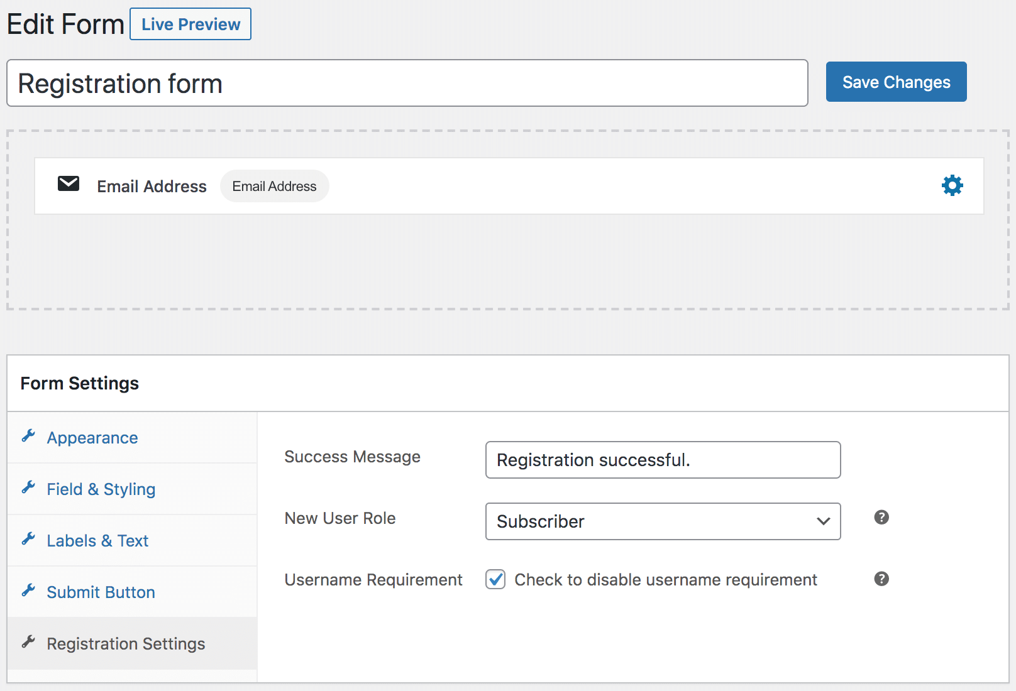Viewport: 1016px width, 691px height.
Task: Edit the Success Message text
Action: pyautogui.click(x=662, y=459)
